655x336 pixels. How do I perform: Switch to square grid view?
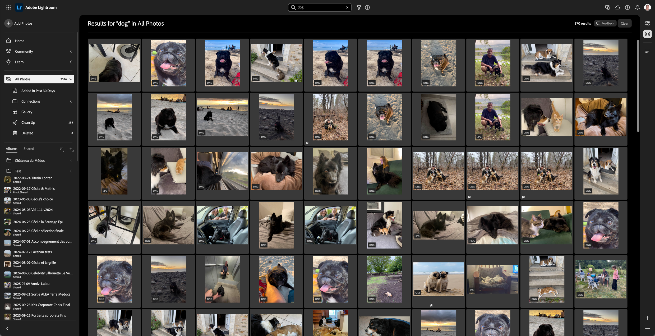click(647, 34)
